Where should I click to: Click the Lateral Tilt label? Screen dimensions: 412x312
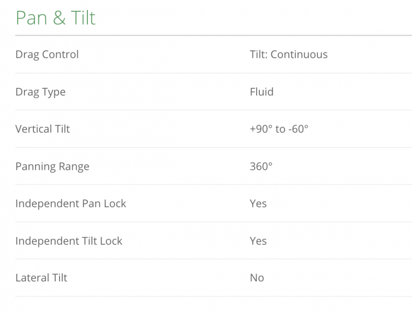41,277
